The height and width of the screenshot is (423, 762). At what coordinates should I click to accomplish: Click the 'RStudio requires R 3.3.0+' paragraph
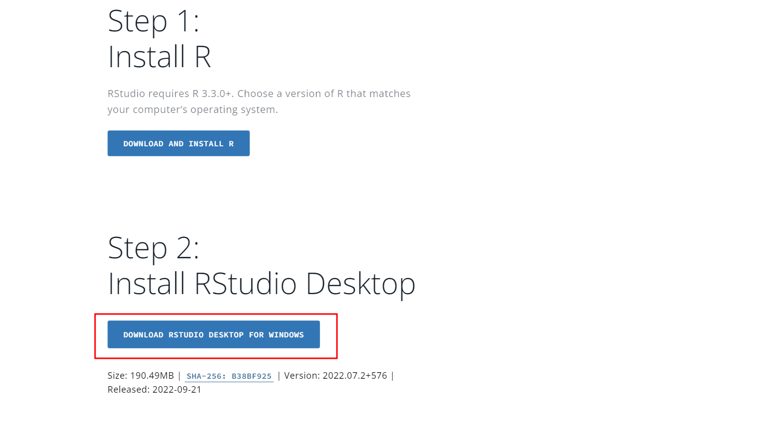tap(259, 102)
